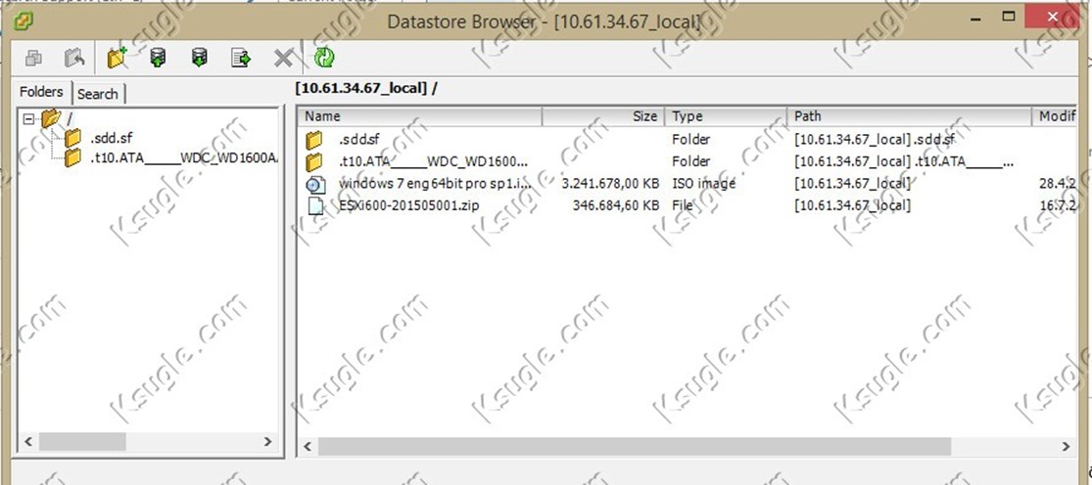Click the delete X toolbar icon

click(x=283, y=59)
